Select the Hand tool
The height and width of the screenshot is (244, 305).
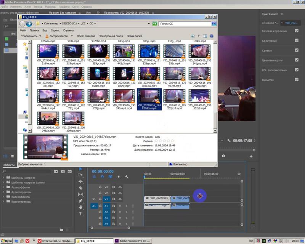click(80, 207)
